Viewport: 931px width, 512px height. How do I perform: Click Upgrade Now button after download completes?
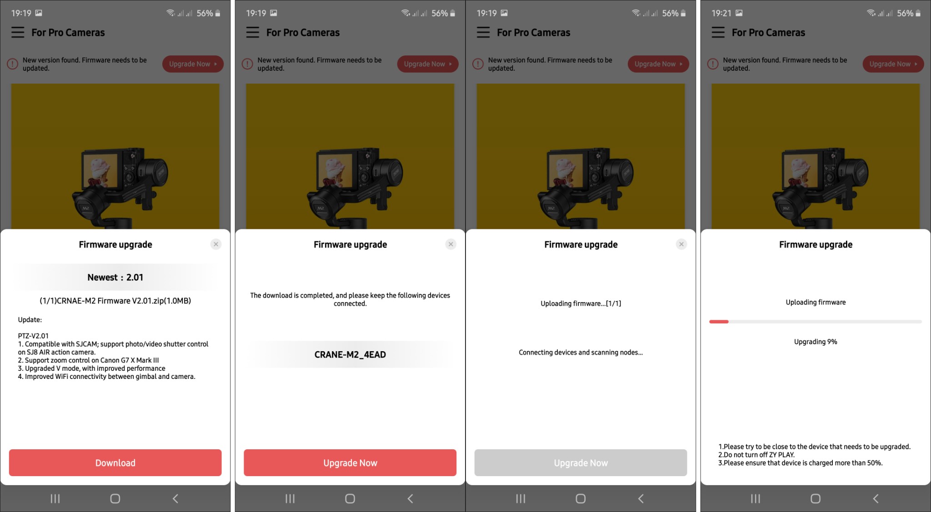click(x=349, y=462)
